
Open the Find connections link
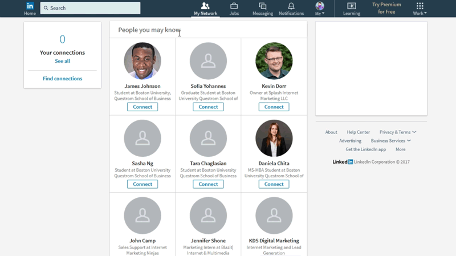click(x=62, y=79)
